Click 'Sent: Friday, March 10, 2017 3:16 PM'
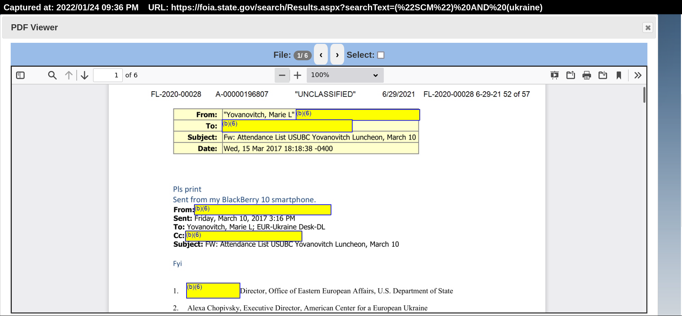Viewport: 682px width, 316px height. point(234,218)
